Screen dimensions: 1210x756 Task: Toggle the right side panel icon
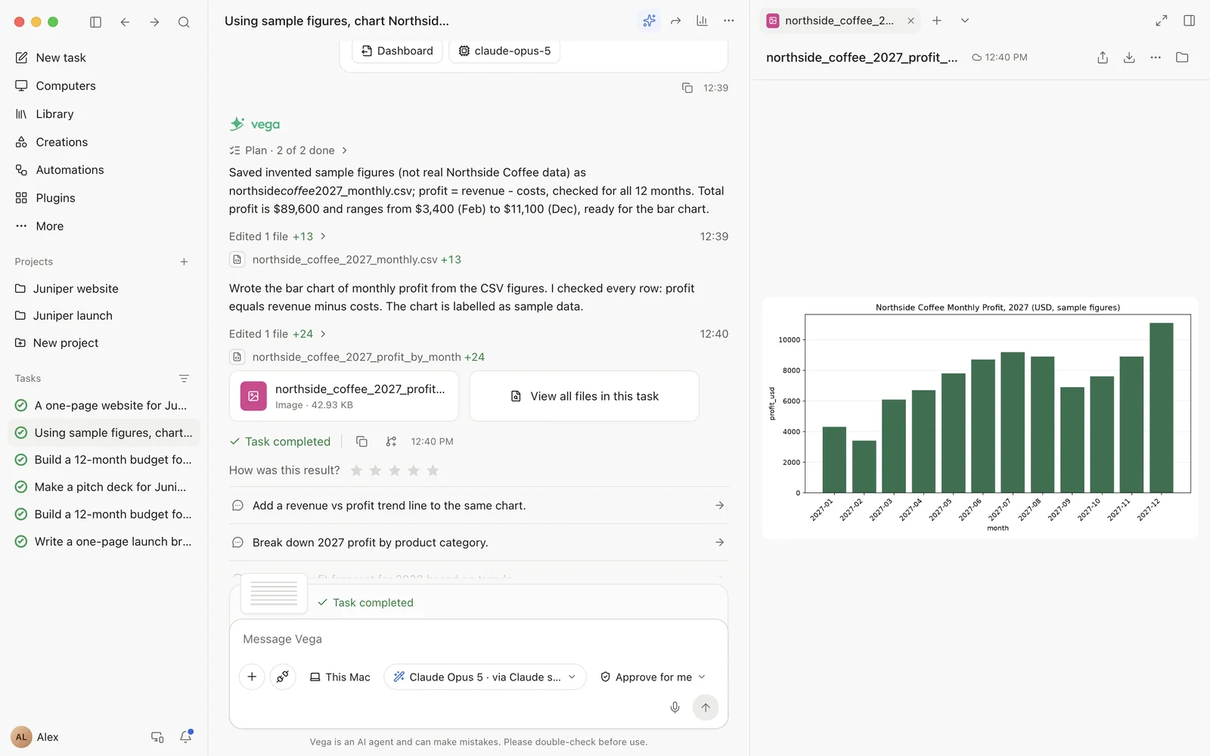tap(1189, 20)
